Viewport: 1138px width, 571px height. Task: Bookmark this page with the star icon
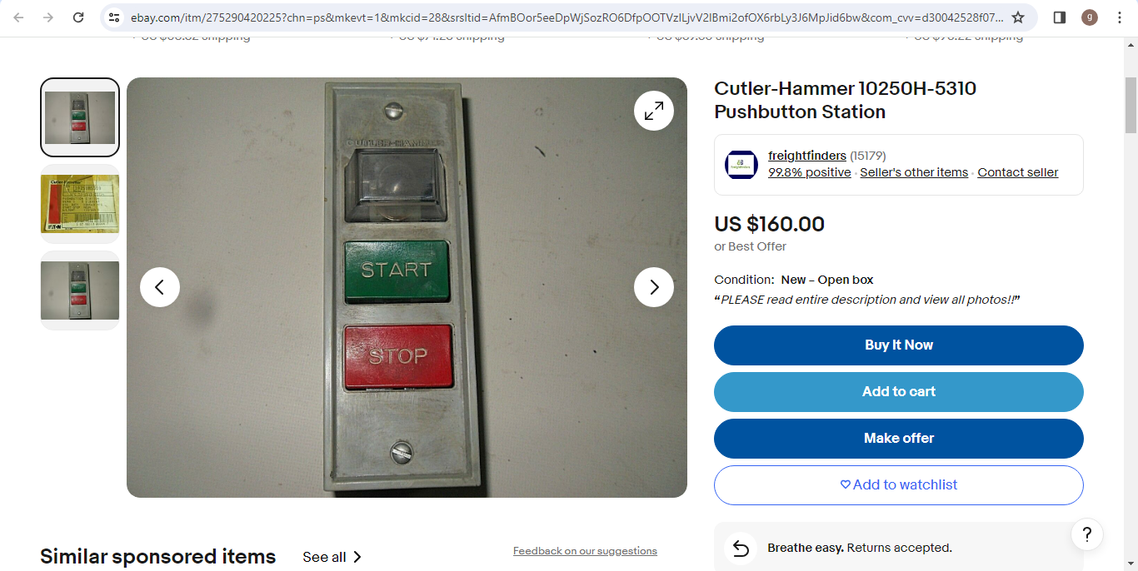[1018, 17]
